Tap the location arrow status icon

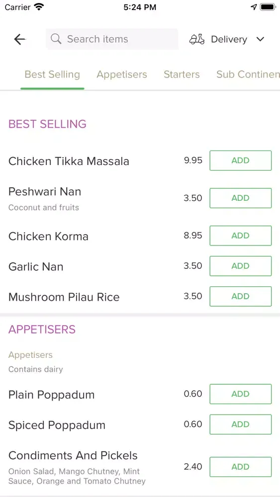[x=254, y=7]
